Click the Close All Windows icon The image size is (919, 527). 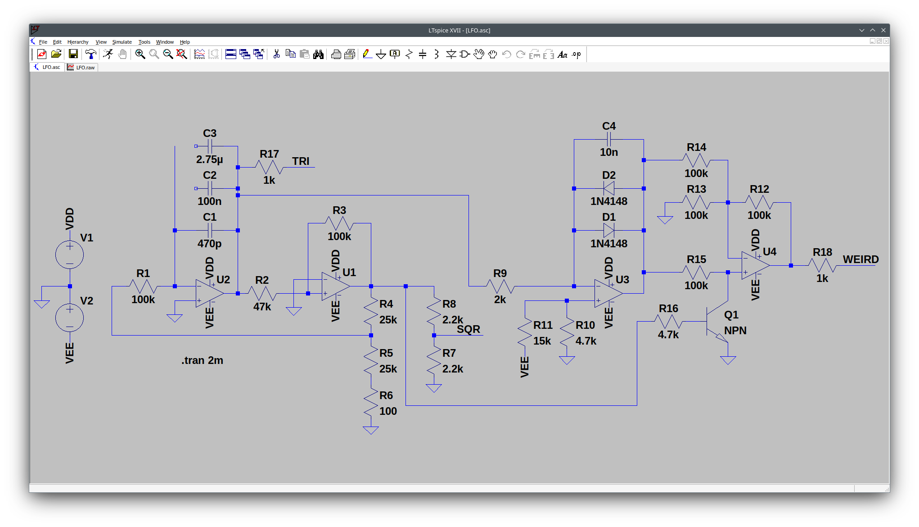(x=259, y=55)
